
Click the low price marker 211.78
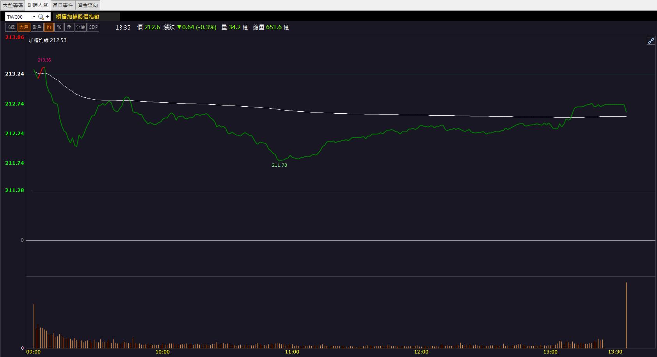click(x=279, y=165)
